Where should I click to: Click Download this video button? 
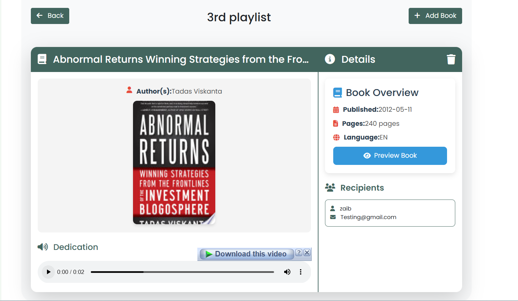point(246,254)
